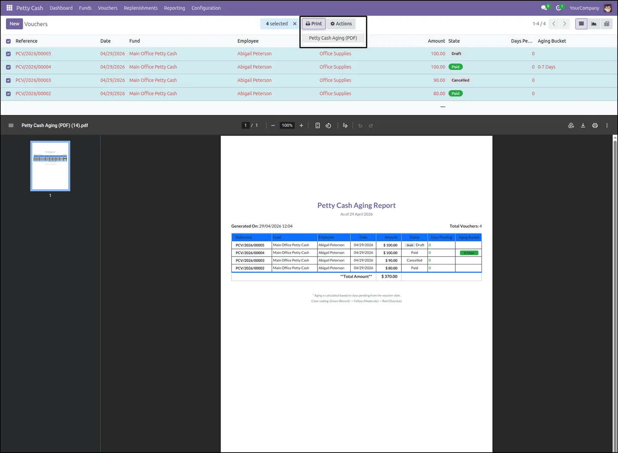Open PDF viewer more options menu
The height and width of the screenshot is (453, 618).
coord(607,126)
